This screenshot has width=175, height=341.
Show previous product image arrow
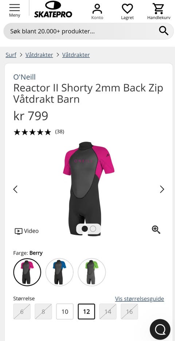15,189
